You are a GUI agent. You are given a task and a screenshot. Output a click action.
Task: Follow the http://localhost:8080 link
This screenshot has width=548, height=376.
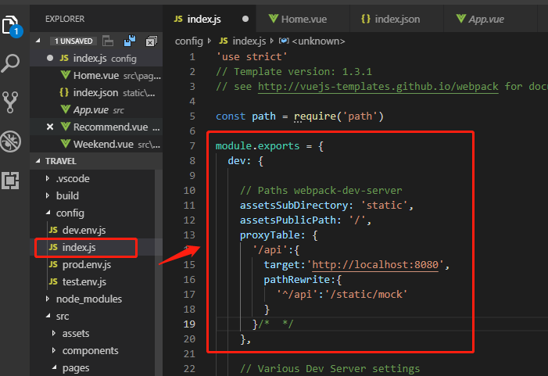375,264
